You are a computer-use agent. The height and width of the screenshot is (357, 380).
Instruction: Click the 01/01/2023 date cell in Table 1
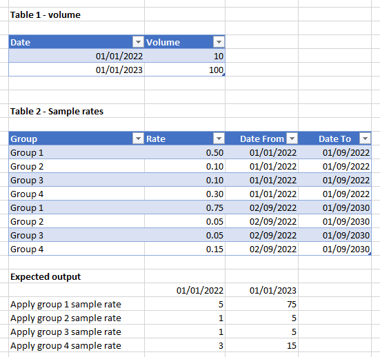[77, 70]
